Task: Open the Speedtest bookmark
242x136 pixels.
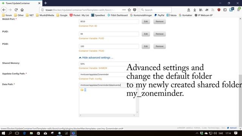Action: pyautogui.click(x=98, y=15)
